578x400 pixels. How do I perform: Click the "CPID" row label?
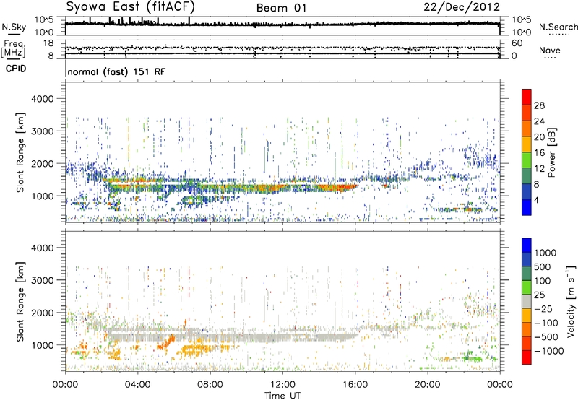point(16,69)
